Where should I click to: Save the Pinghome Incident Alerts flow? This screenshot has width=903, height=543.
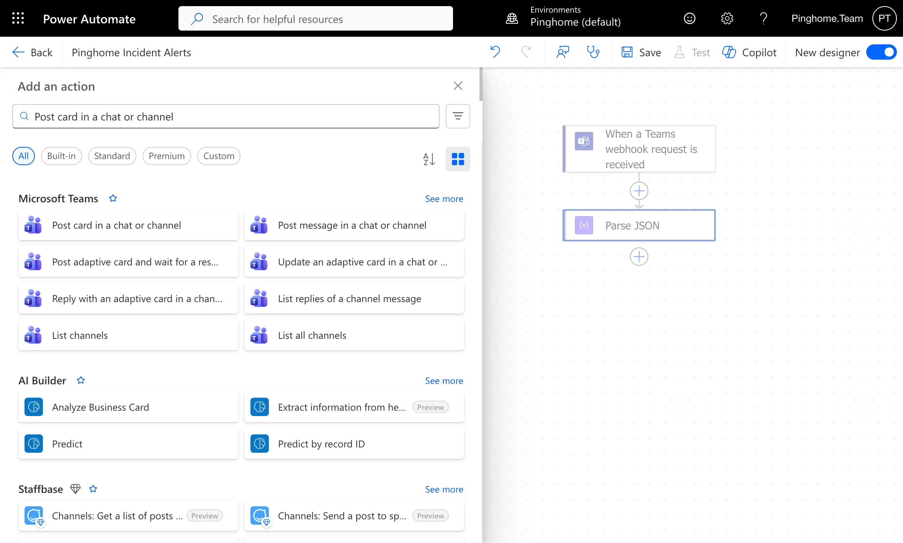tap(641, 52)
